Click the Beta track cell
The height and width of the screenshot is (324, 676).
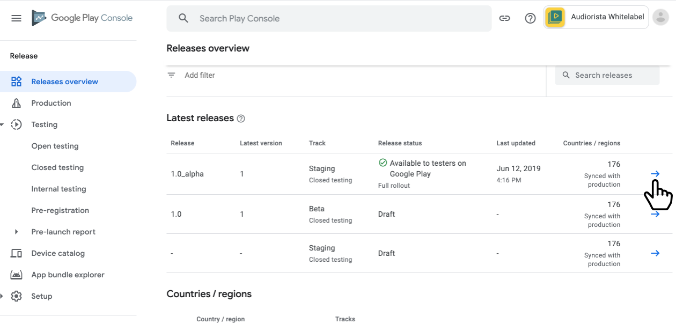pyautogui.click(x=317, y=209)
